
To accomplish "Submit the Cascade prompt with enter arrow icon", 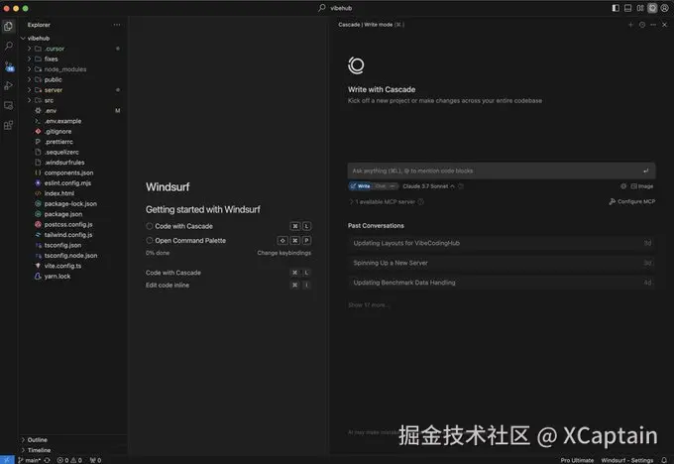I will tap(645, 171).
